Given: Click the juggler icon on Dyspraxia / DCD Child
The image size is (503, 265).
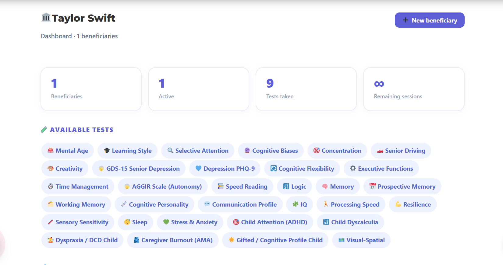Looking at the screenshot, I should [x=51, y=240].
